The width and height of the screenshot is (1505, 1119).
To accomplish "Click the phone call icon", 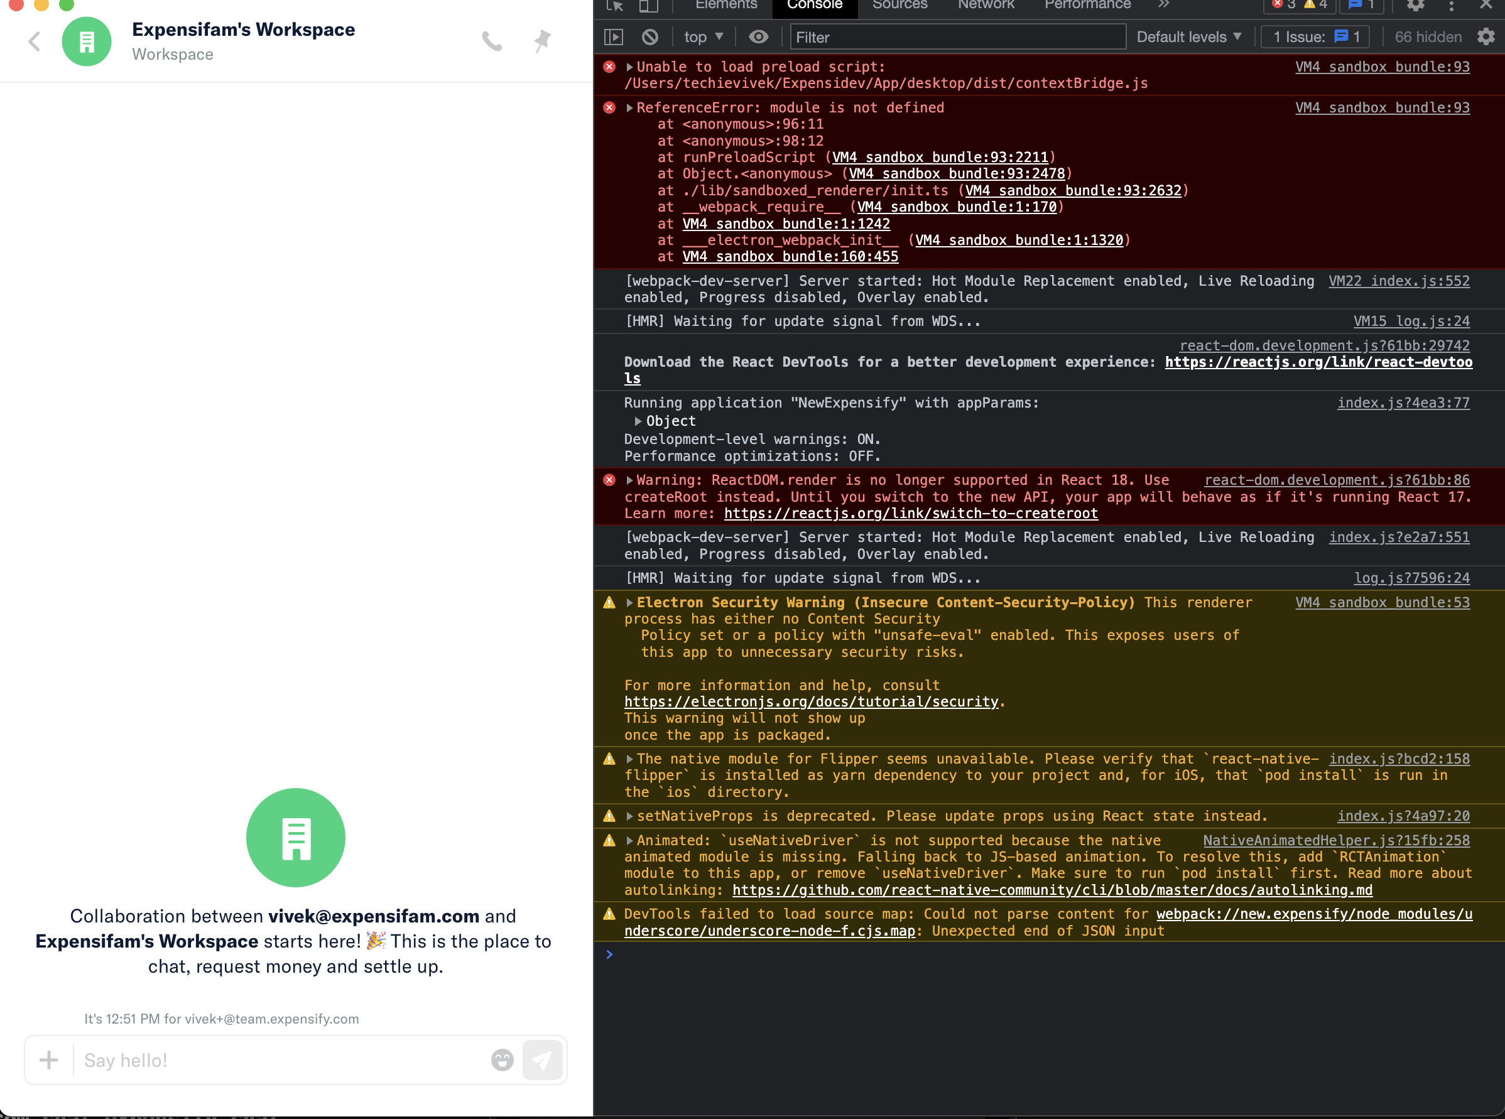I will 492,42.
